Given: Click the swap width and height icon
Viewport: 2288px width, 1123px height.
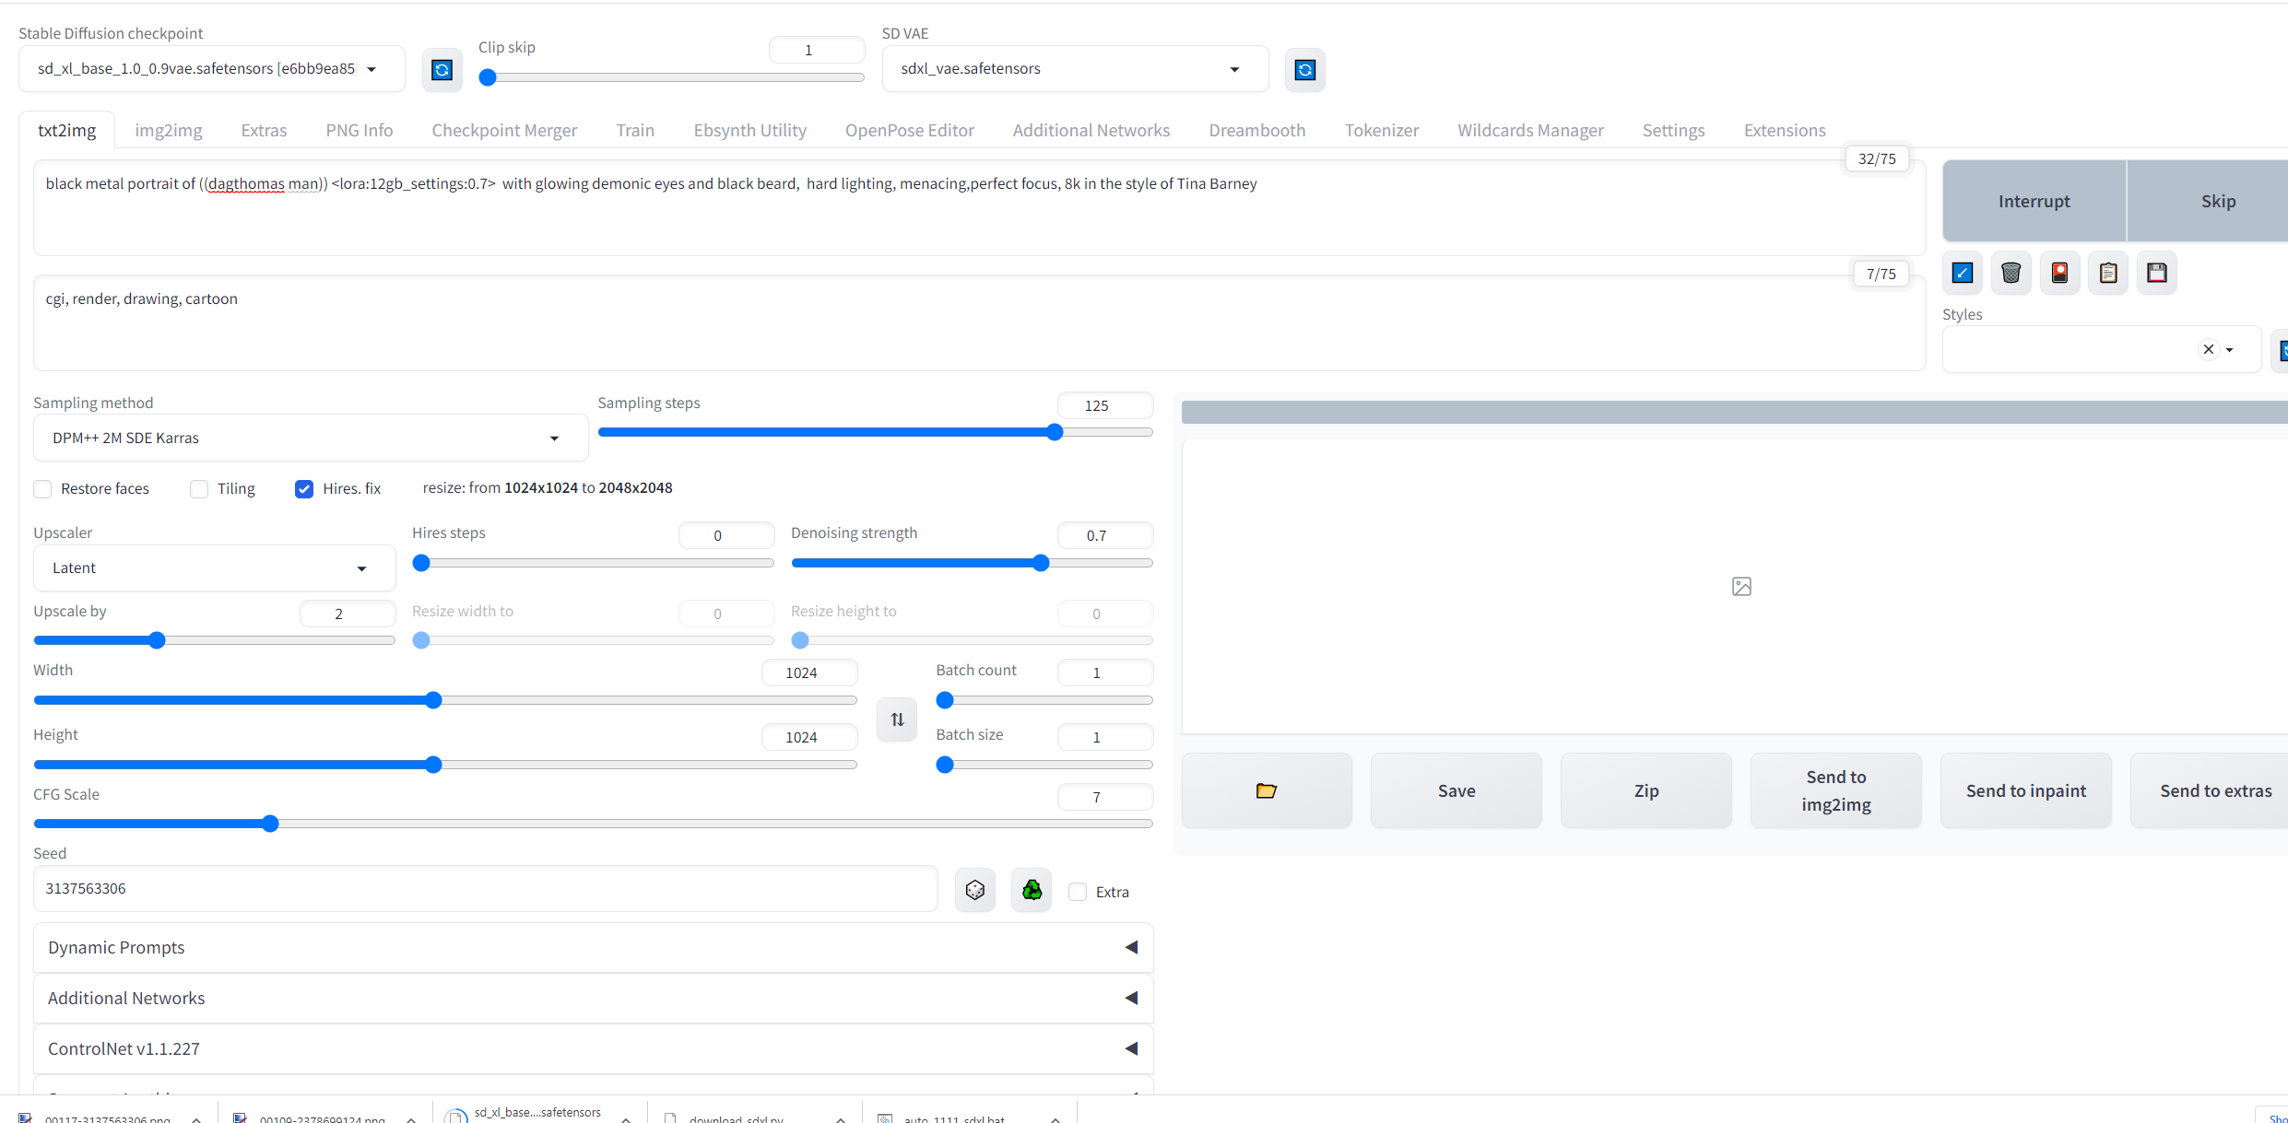Looking at the screenshot, I should (x=897, y=719).
